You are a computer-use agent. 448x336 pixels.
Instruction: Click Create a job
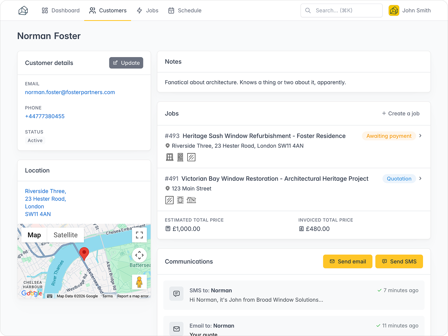pos(401,113)
